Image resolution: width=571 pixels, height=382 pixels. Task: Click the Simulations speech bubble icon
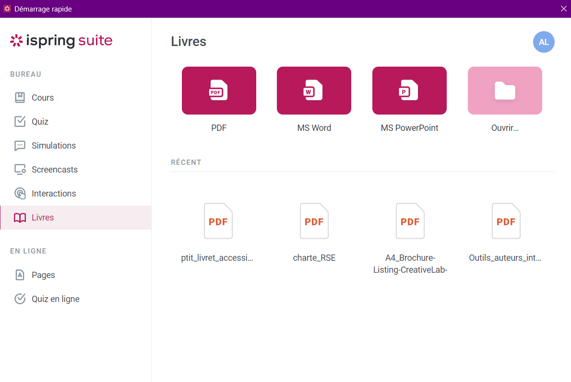coord(20,146)
